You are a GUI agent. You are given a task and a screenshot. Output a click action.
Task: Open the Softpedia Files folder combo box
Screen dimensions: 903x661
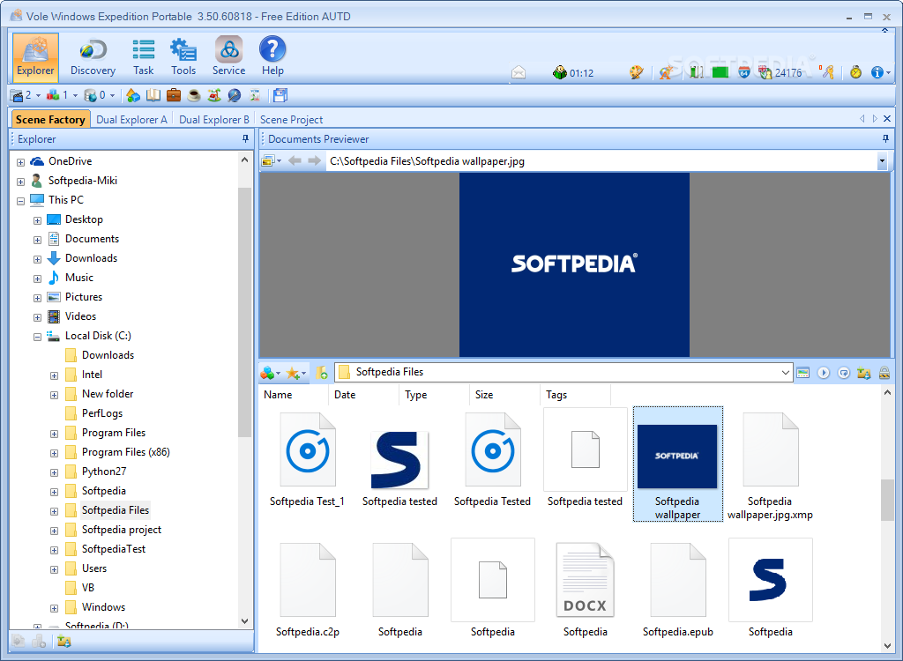click(x=563, y=372)
